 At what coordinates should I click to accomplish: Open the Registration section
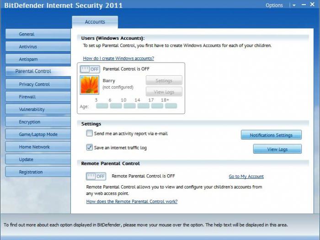(38, 172)
